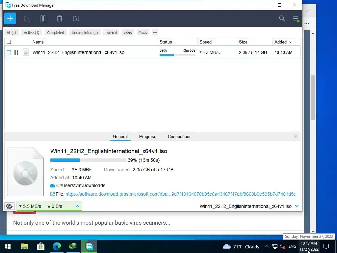Screen dimensions: 337x253
Task: Sort by Status column header
Action: pos(178,42)
